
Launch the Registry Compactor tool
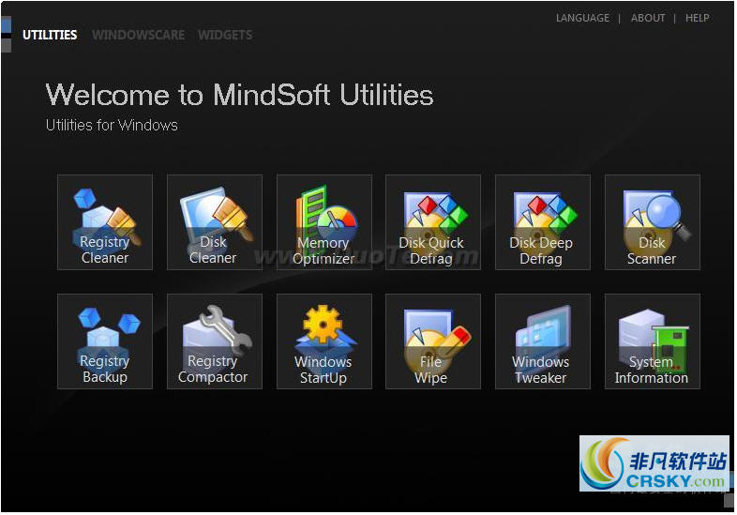[x=215, y=341]
